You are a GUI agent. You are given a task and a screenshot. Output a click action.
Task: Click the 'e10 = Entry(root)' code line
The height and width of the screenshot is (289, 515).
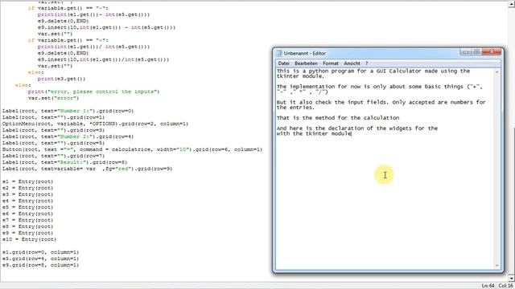pyautogui.click(x=29, y=240)
